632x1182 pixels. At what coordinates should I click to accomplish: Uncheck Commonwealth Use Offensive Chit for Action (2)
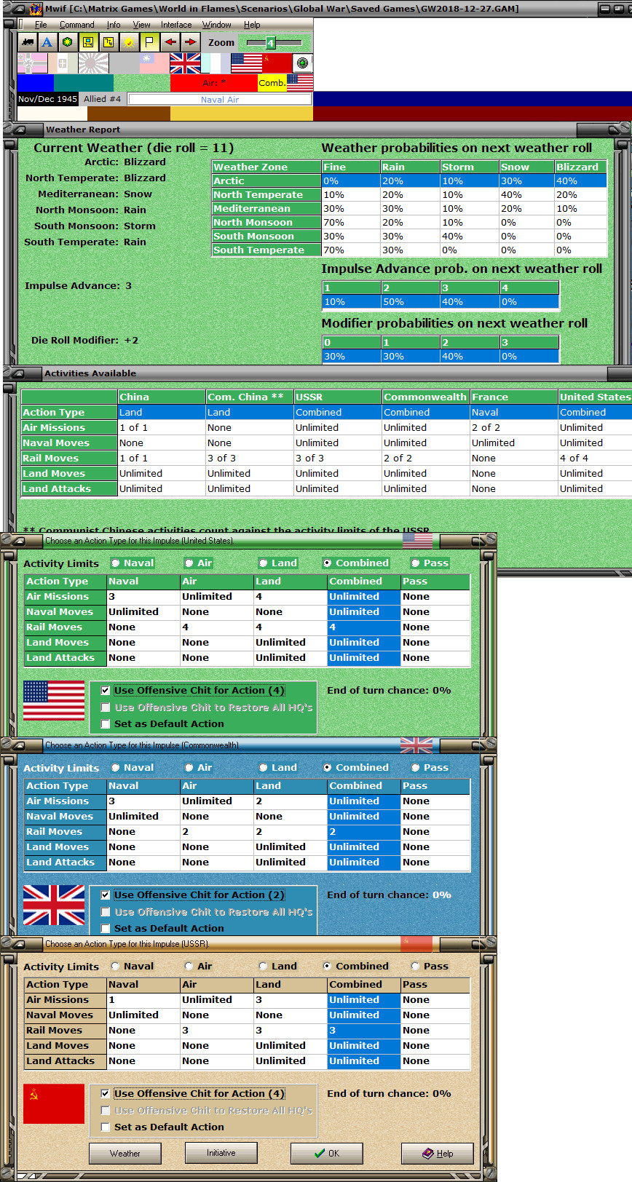click(106, 895)
